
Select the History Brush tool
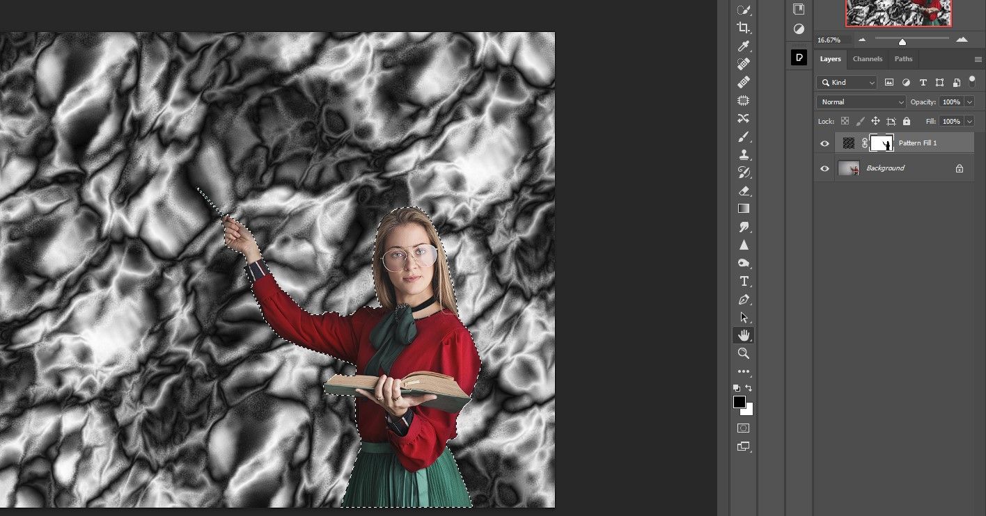[x=744, y=172]
